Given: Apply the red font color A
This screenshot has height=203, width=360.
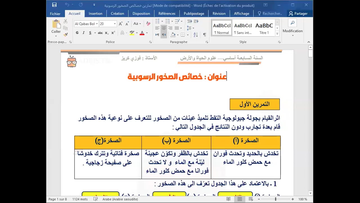Looking at the screenshot, I should click(142, 33).
